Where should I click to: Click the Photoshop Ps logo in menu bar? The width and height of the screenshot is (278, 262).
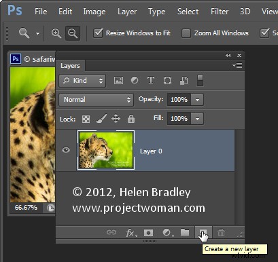[x=15, y=10]
